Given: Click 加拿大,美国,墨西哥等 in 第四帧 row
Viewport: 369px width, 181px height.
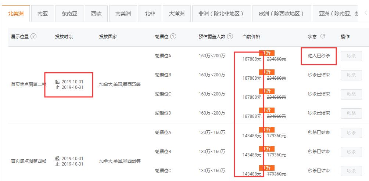Looking at the screenshot, I should click(120, 161).
